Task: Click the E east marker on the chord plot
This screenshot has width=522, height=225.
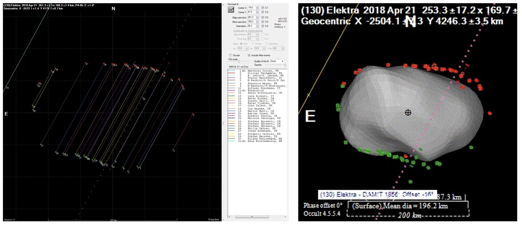Action: coord(6,114)
